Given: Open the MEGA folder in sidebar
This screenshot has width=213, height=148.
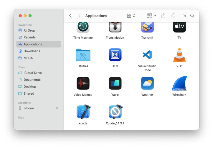Looking at the screenshot, I should tap(39, 58).
